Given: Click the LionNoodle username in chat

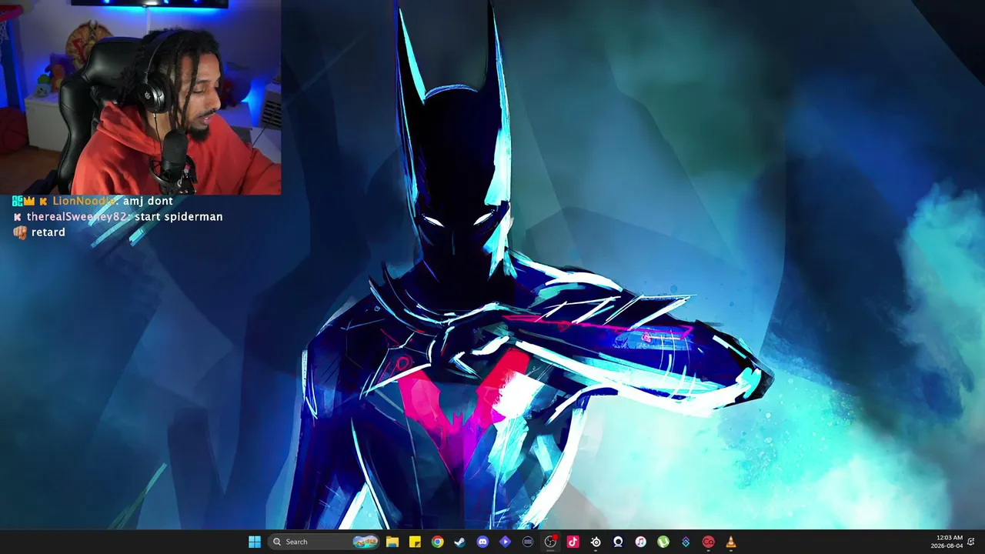Looking at the screenshot, I should pos(85,201).
